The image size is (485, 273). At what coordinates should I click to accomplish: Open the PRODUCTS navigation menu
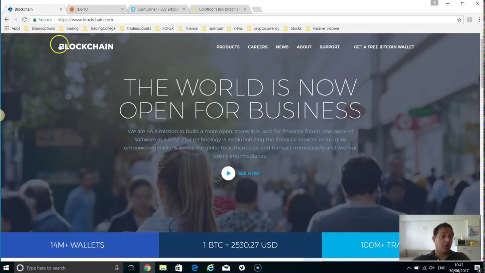(x=228, y=47)
